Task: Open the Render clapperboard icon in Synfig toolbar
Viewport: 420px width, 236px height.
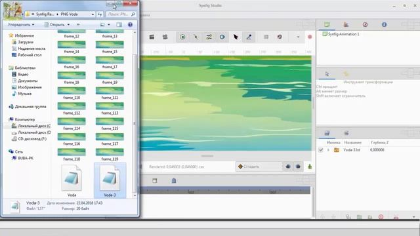Action: (152, 37)
